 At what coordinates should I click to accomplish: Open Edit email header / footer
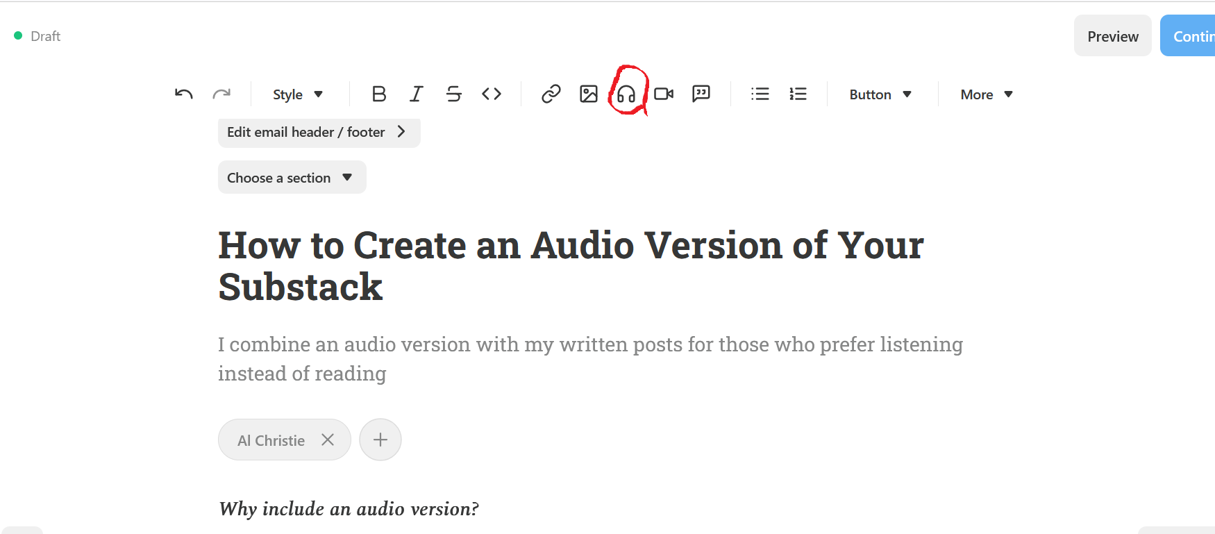click(x=319, y=132)
